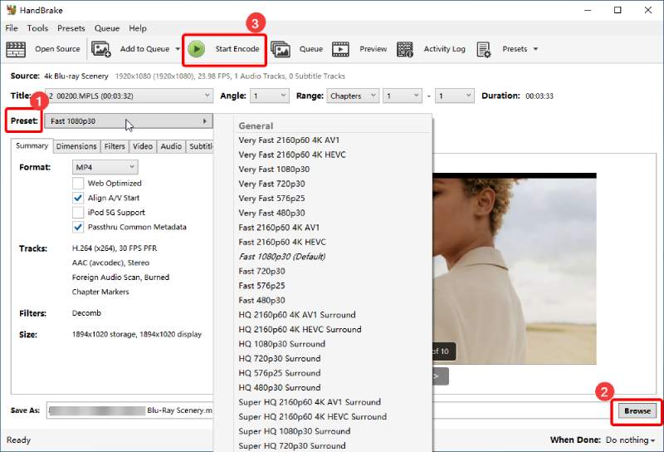Uncheck Align A/V Start
The image size is (664, 452).
coord(78,198)
